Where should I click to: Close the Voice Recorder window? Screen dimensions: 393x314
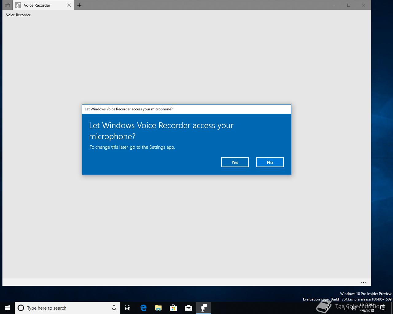click(x=364, y=5)
